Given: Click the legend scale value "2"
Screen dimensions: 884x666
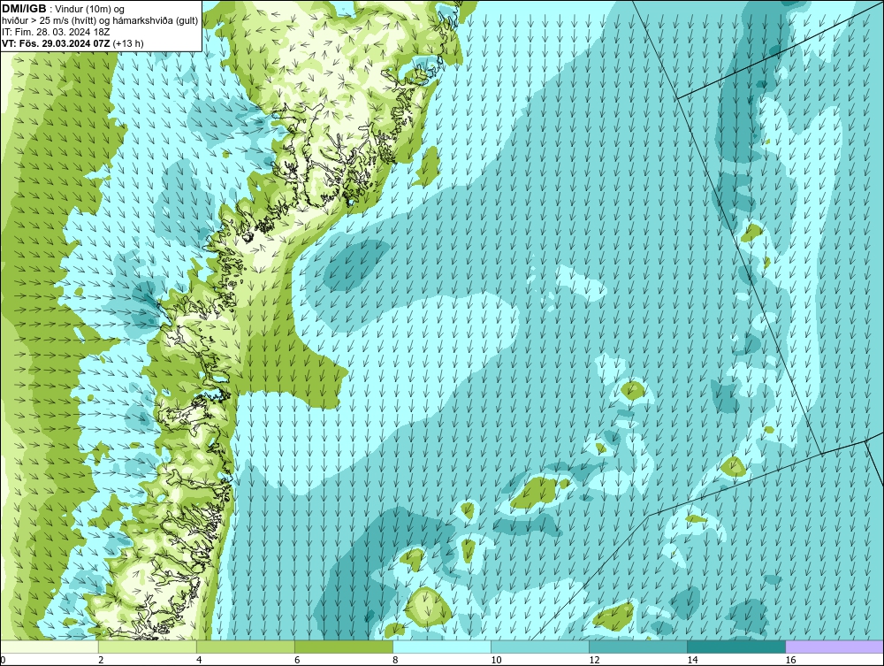Looking at the screenshot, I should coord(101,660).
